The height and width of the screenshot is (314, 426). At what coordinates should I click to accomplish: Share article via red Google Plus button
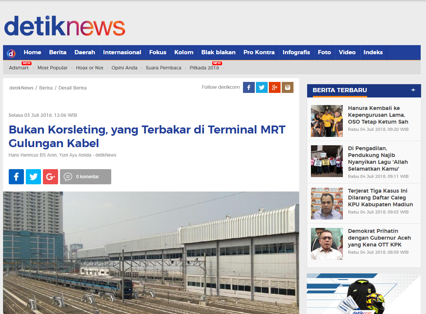coord(50,177)
